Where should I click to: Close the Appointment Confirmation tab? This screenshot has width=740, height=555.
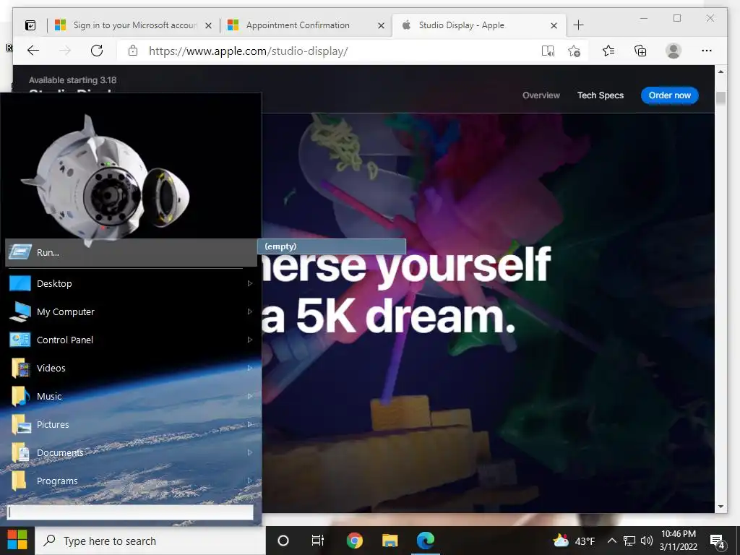point(381,25)
